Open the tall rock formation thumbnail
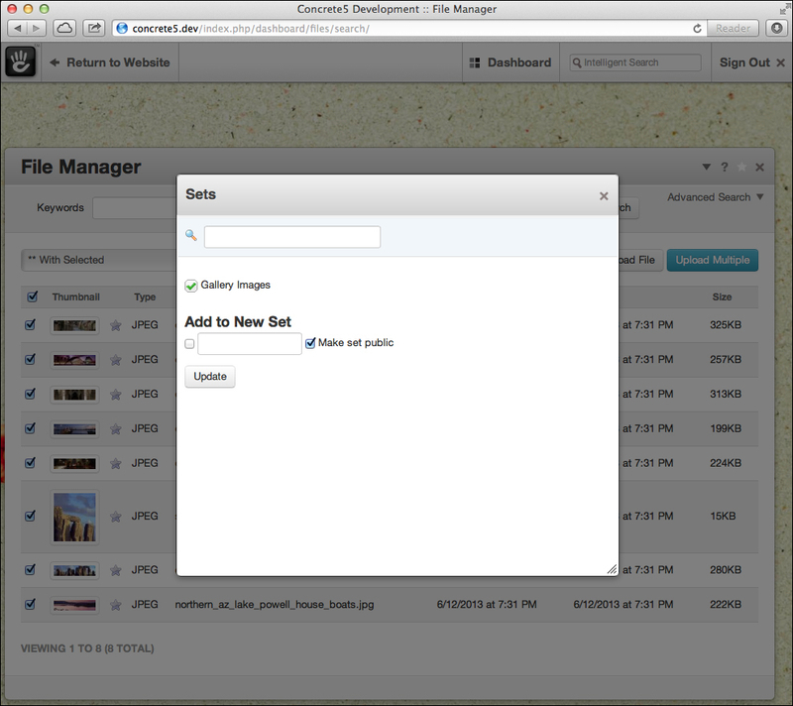793x706 pixels. pos(74,517)
